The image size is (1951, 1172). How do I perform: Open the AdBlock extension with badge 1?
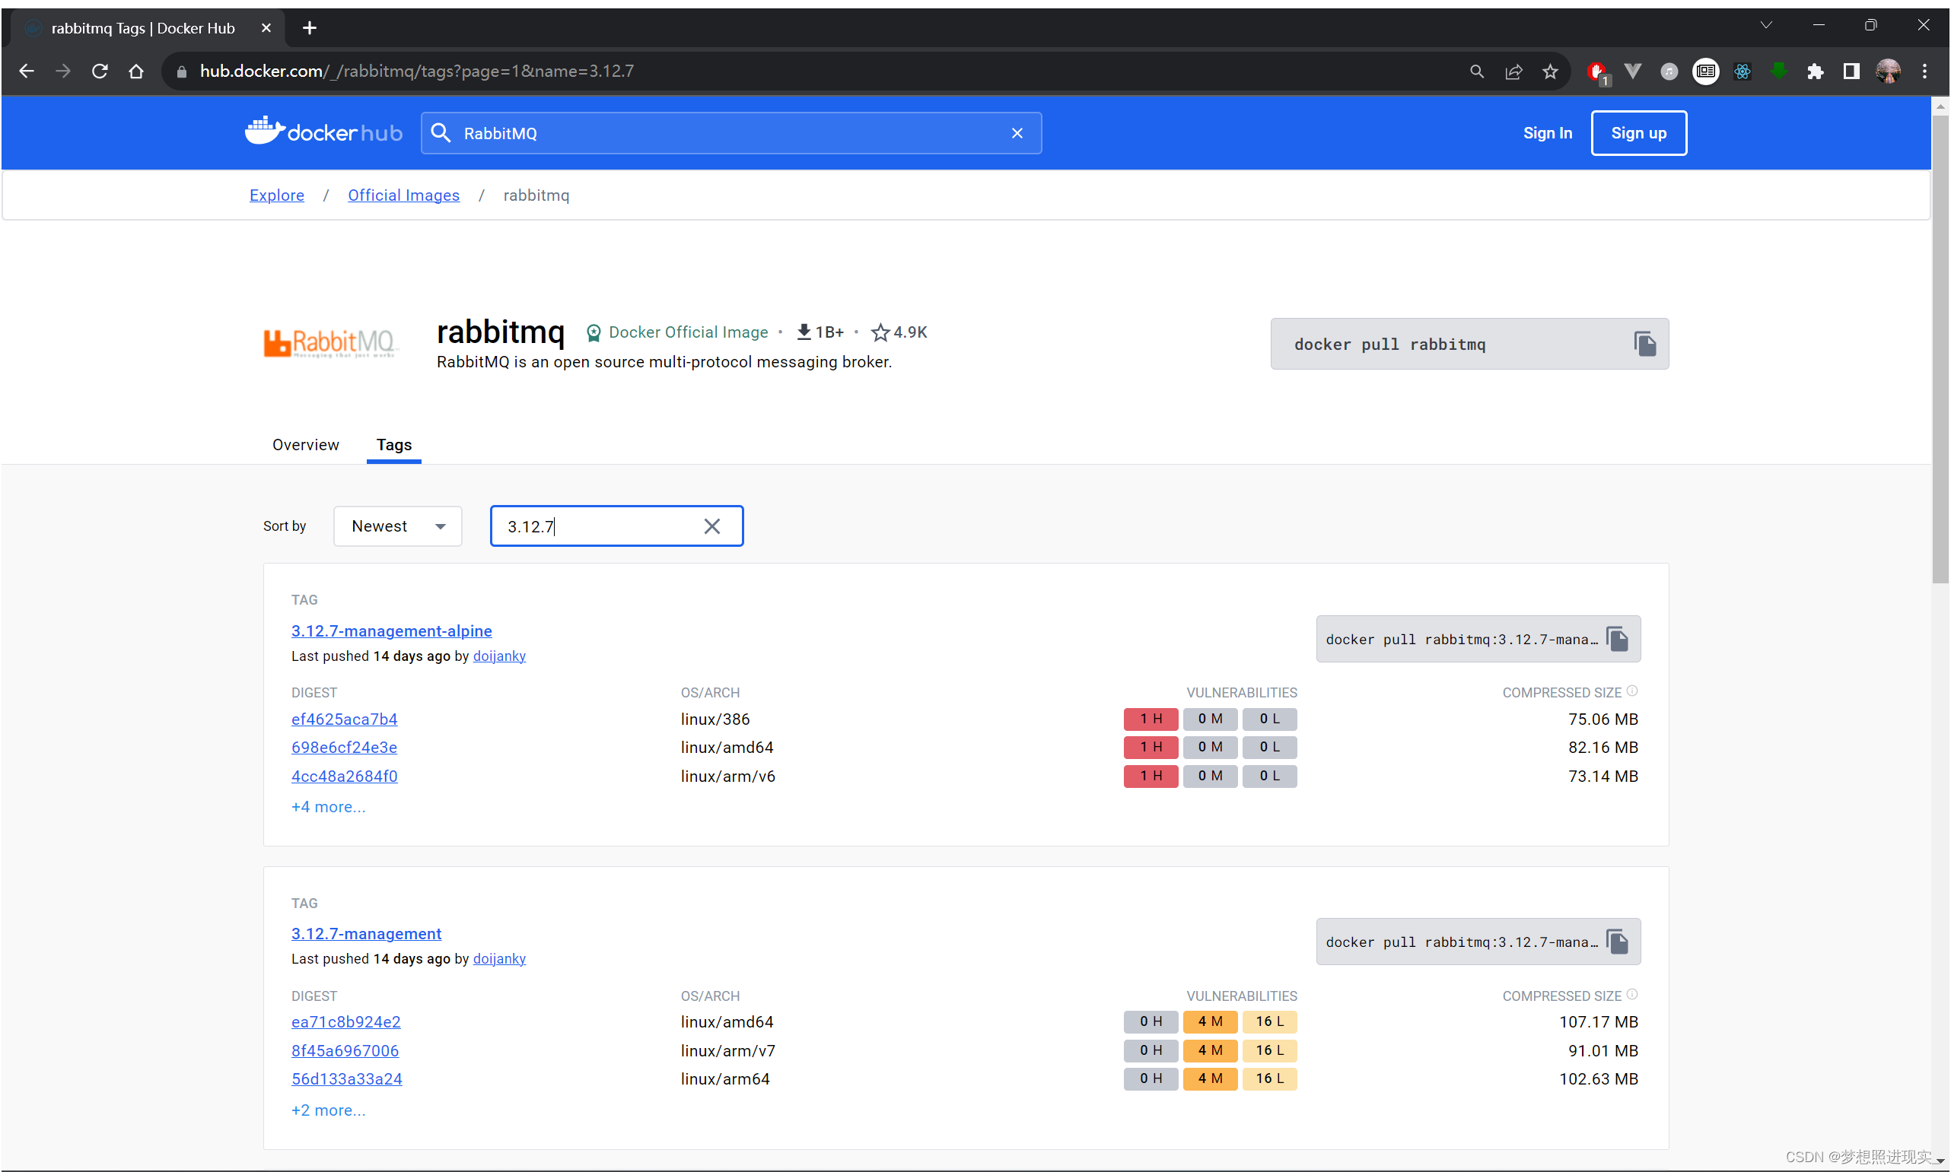tap(1598, 71)
